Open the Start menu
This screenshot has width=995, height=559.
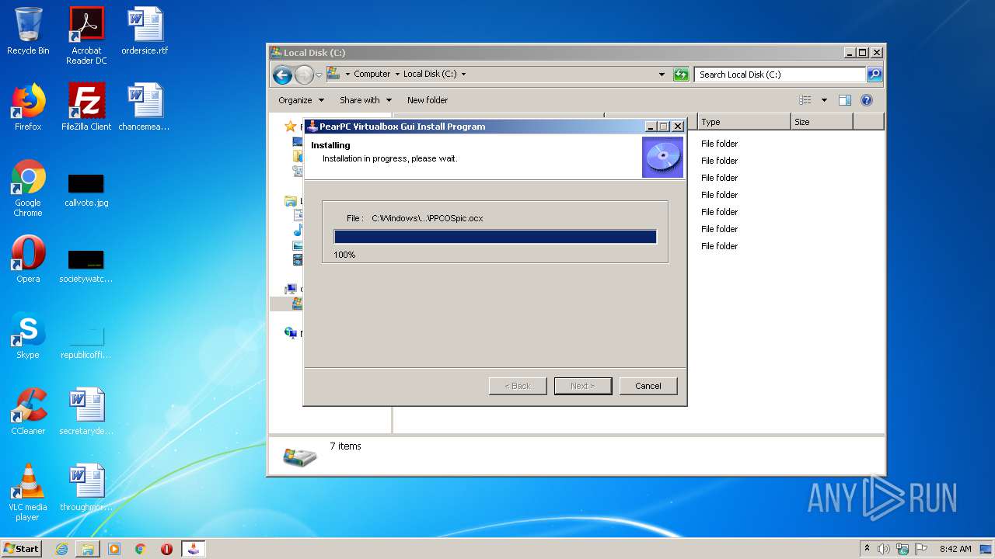pos(22,549)
